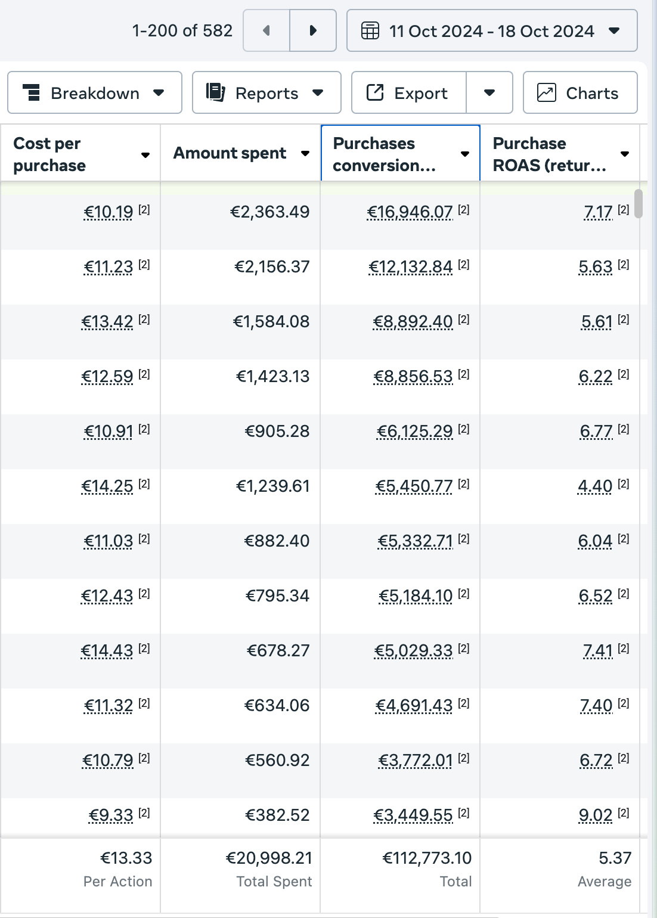Click the calendar icon in date picker
The width and height of the screenshot is (657, 918).
point(370,30)
